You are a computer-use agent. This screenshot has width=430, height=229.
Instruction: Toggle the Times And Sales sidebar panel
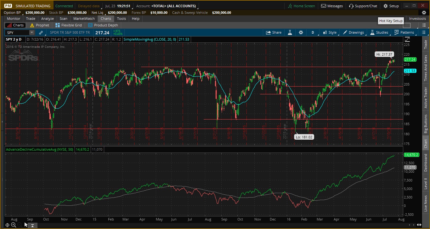[x=426, y=68]
